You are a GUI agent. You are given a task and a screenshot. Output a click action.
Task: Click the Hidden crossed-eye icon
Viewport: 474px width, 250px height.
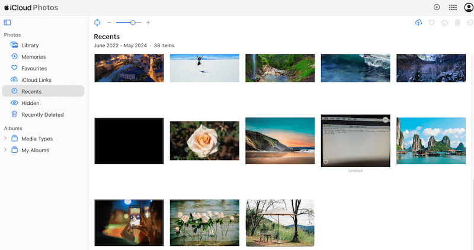14,102
